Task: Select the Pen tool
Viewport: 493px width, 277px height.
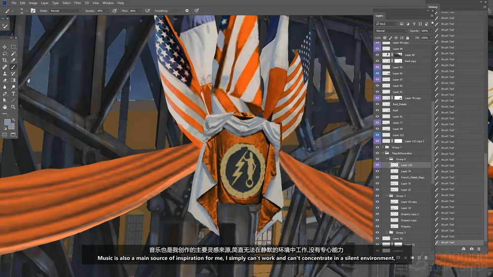Action: [5, 93]
